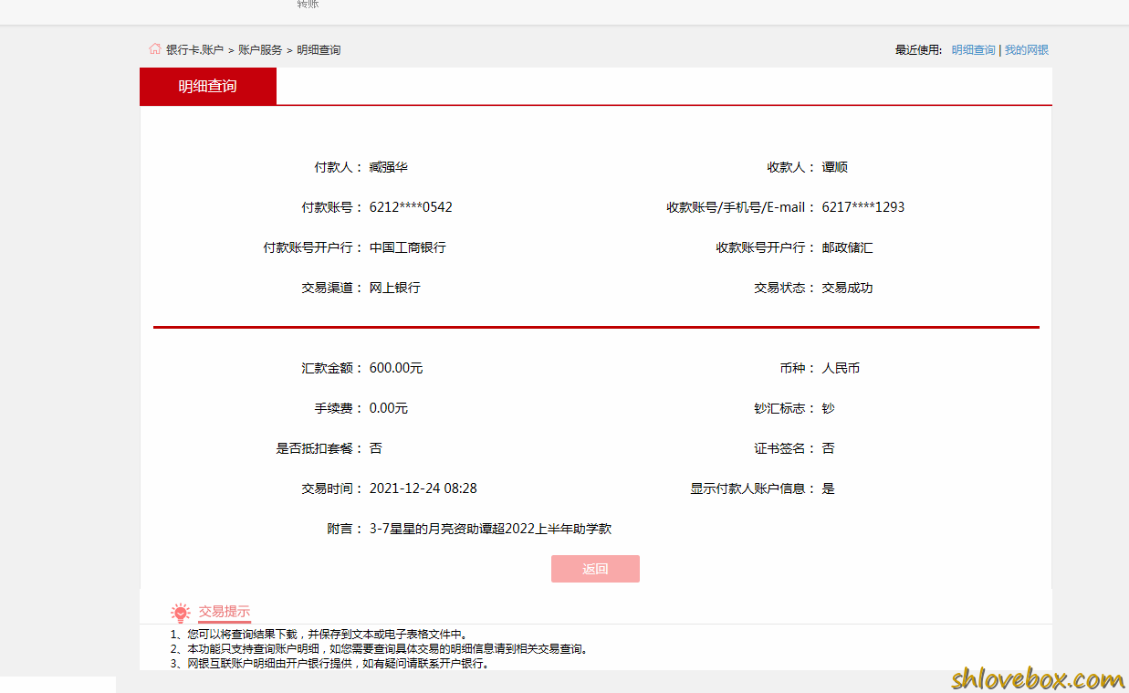Select the red 明细查询 tab
The image size is (1129, 693).
click(208, 87)
